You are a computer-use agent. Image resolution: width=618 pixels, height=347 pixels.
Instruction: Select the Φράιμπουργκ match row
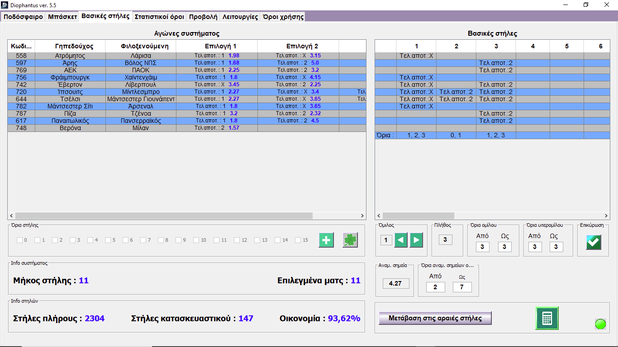tap(187, 77)
